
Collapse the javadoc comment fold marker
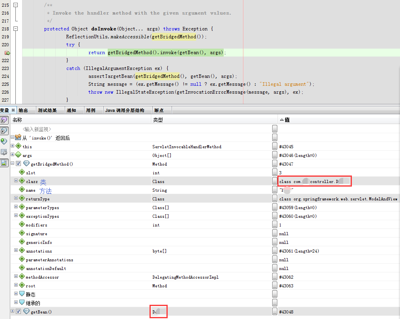tap(15, 5)
